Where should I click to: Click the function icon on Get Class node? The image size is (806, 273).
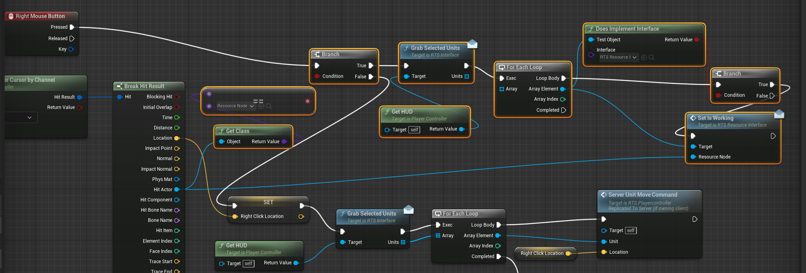pos(221,131)
